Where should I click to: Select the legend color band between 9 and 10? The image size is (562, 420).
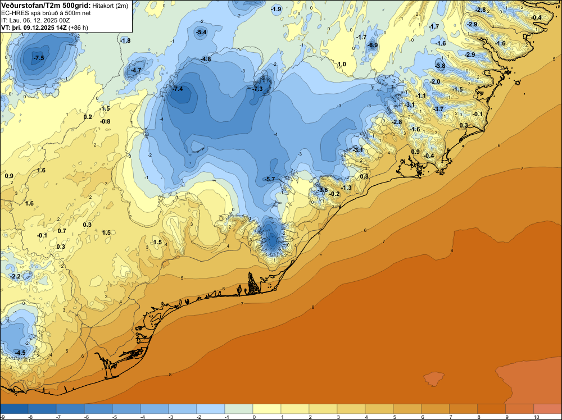pos(520,409)
